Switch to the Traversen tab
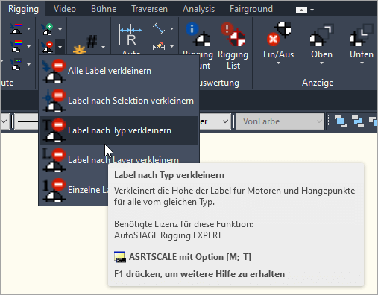The width and height of the screenshot is (378, 295). pos(149,9)
